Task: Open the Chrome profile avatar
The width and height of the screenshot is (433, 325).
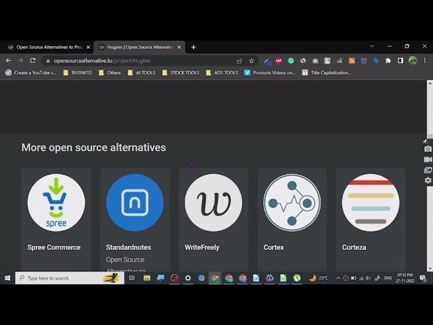Action: pyautogui.click(x=413, y=60)
